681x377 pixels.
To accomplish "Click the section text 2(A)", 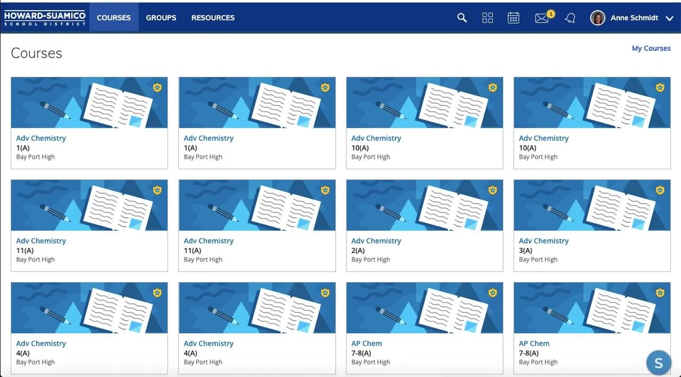I will pos(358,250).
